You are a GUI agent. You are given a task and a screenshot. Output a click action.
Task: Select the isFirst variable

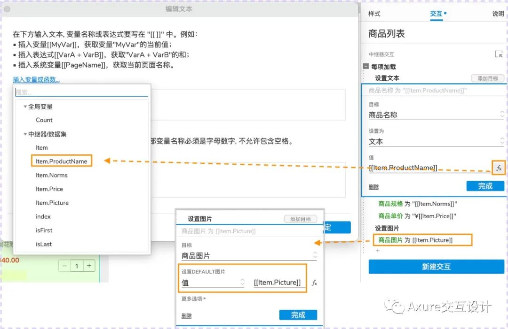coord(44,230)
